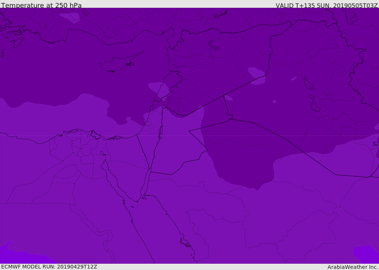This screenshot has width=379, height=270.
Task: Click the Dead Sea on the map
Action: click(161, 132)
